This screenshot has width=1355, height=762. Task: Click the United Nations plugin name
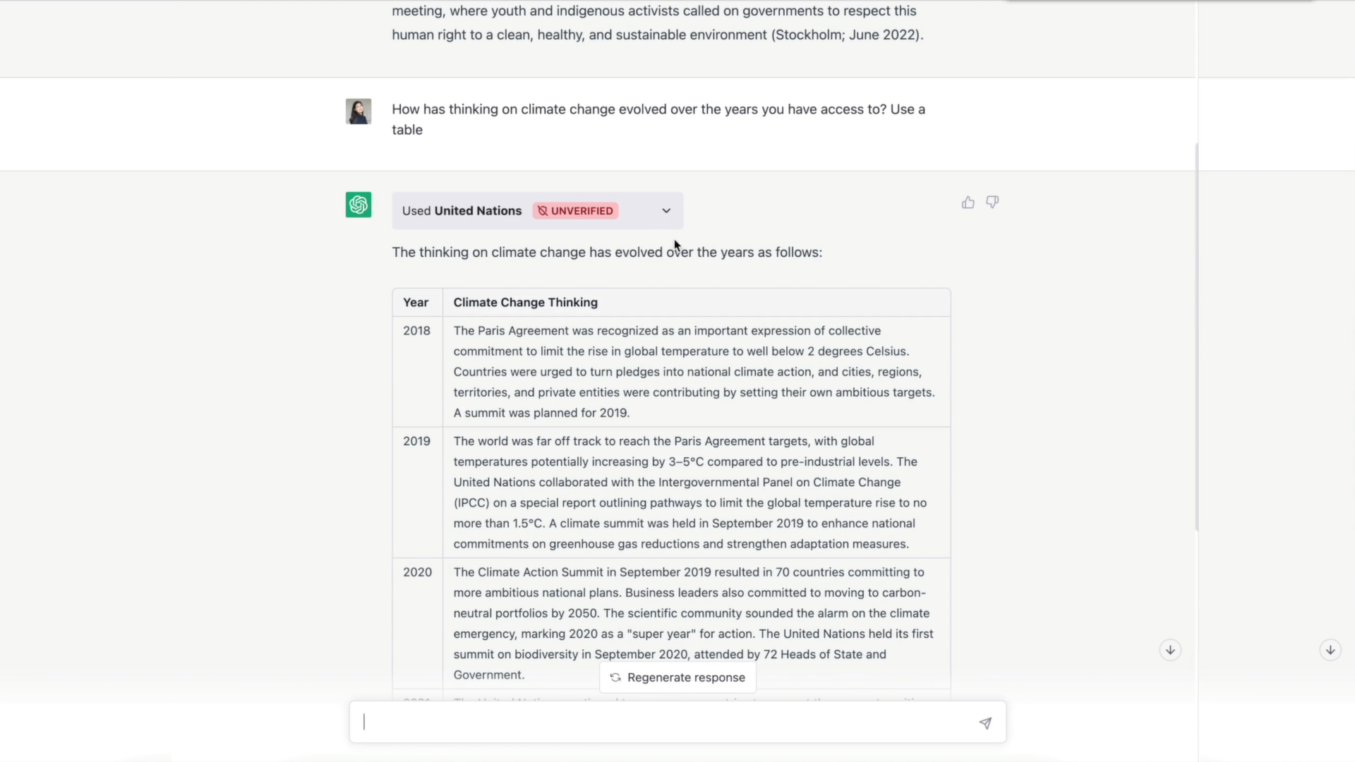(x=477, y=210)
